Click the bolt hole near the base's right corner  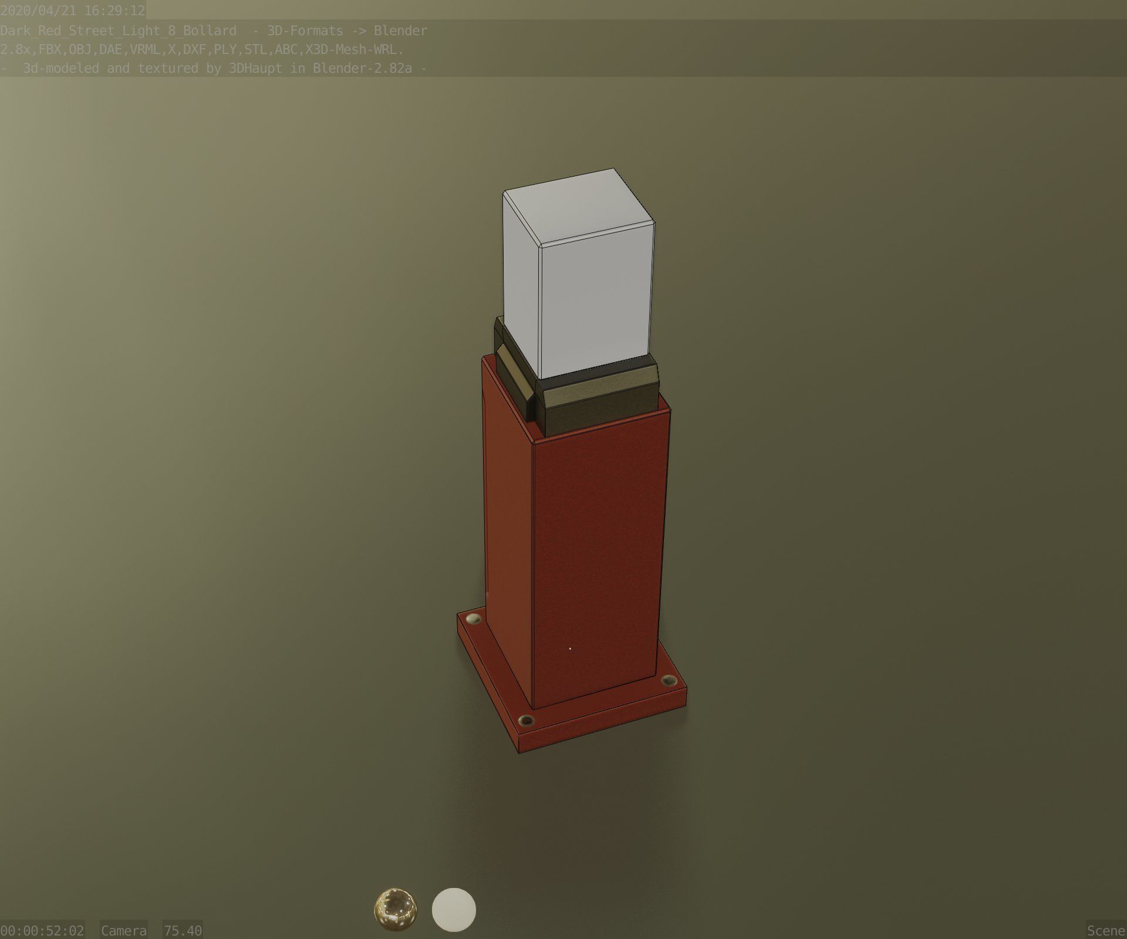coord(669,681)
